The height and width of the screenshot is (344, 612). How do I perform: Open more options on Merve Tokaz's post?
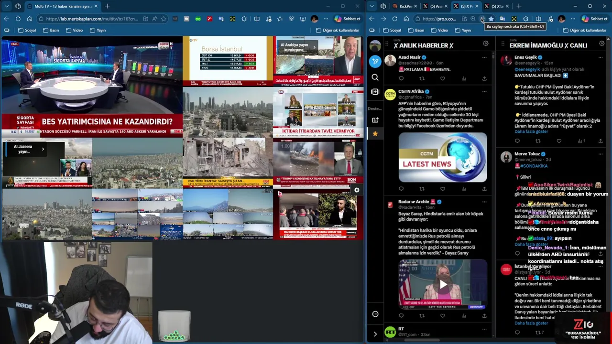click(601, 154)
